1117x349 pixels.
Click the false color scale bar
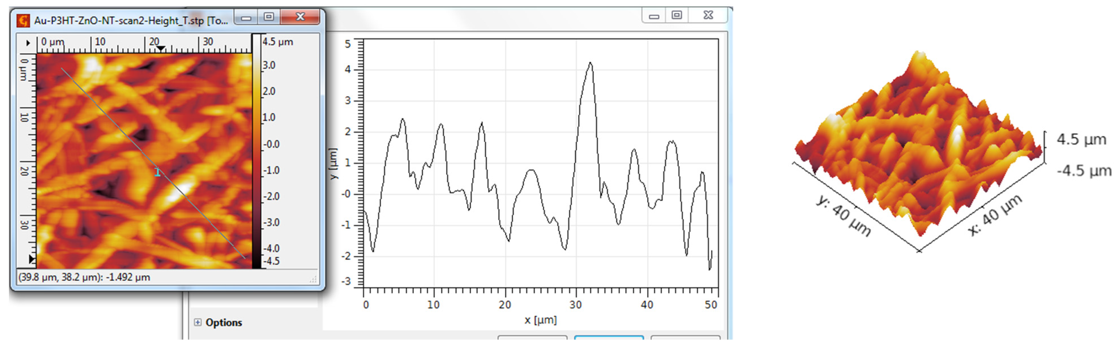tap(257, 152)
